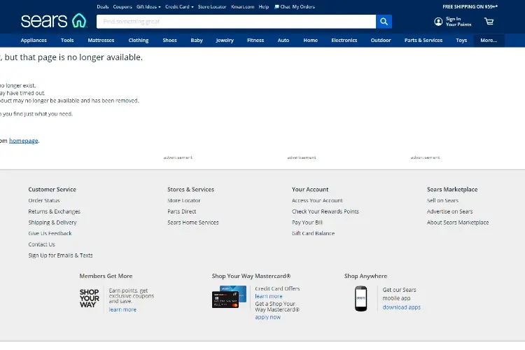The height and width of the screenshot is (350, 525).
Task: Click FREE SHIPPING ON $59+ banner text
Action: [x=470, y=7]
